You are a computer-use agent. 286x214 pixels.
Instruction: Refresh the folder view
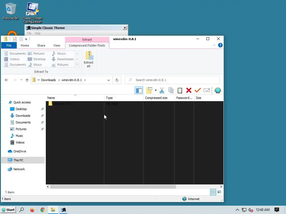[117, 80]
